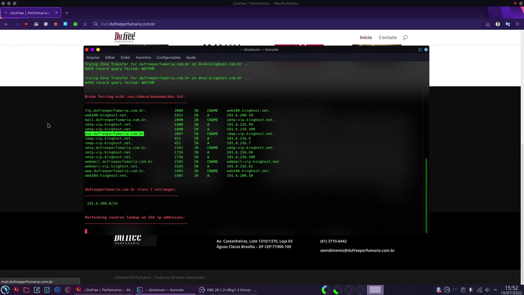Open the clock-note taskbar icon
The image size is (524, 295).
pos(47,290)
